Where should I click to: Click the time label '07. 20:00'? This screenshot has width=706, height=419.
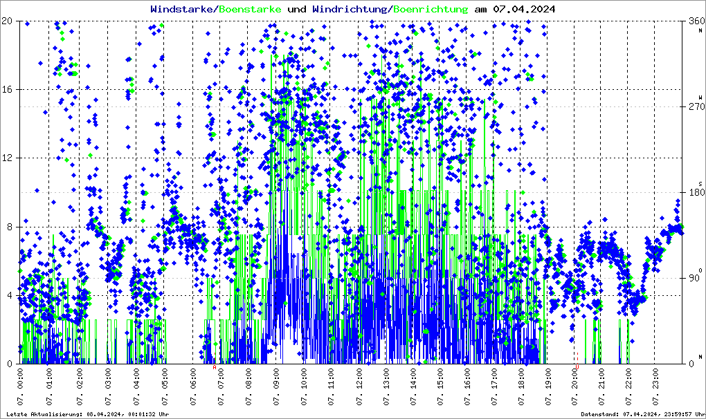pyautogui.click(x=574, y=387)
